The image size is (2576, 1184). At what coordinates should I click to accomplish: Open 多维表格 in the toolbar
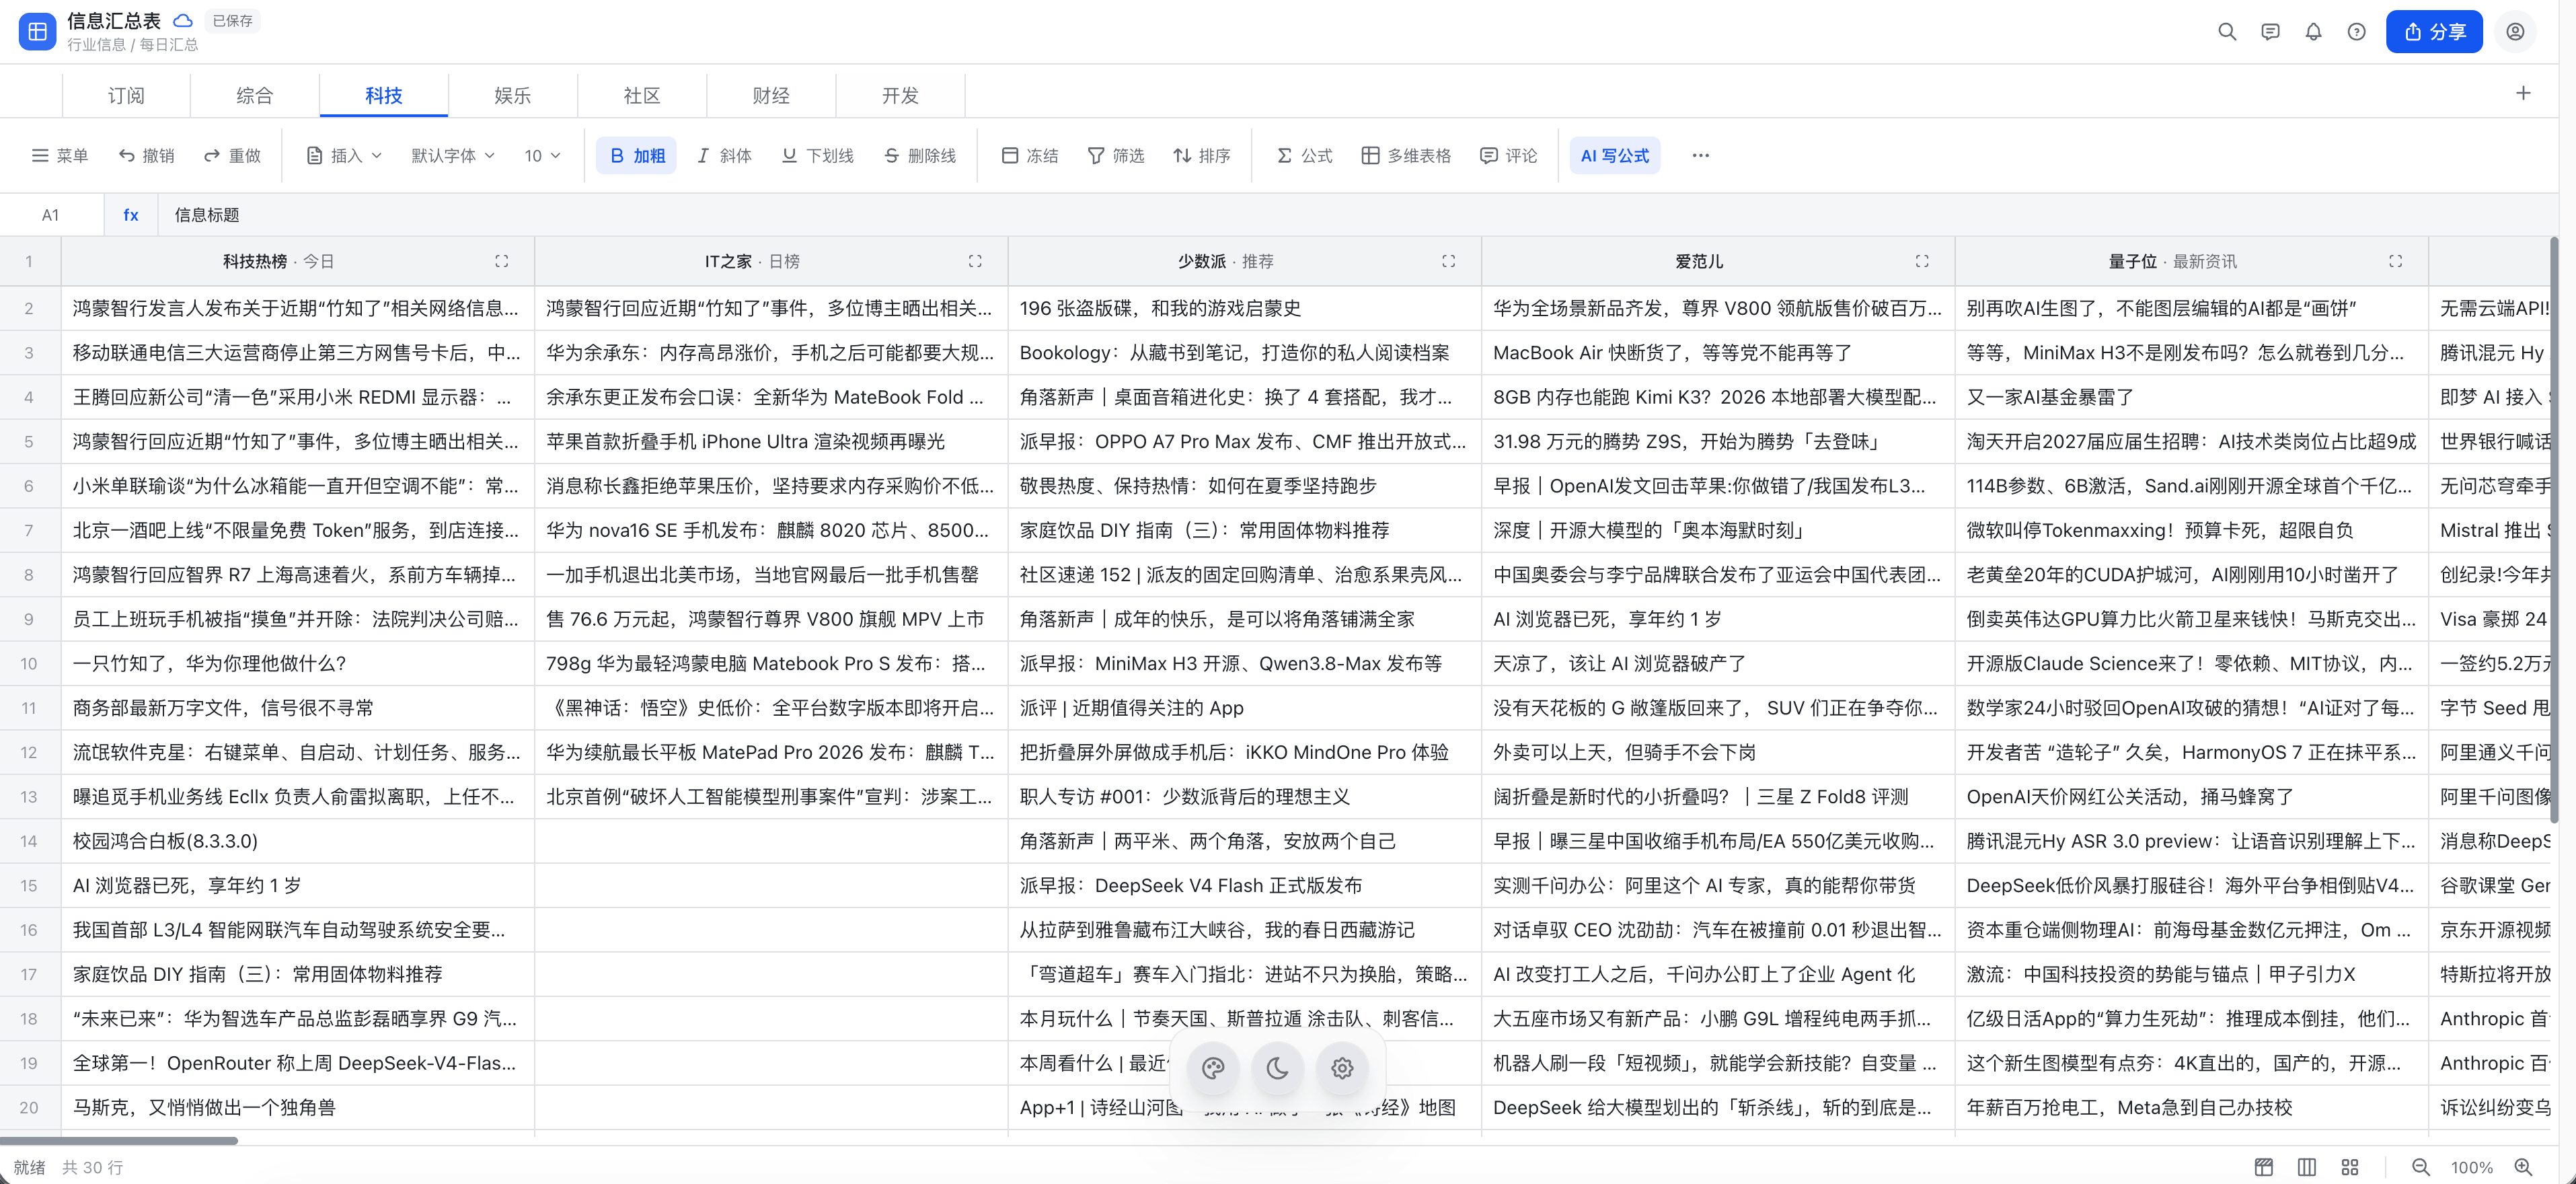tap(1406, 155)
